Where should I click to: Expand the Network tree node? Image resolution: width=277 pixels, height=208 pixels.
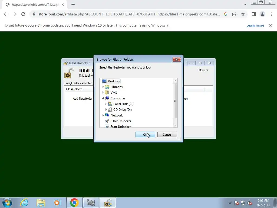103,115
